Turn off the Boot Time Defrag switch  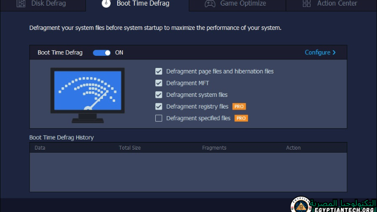[101, 53]
